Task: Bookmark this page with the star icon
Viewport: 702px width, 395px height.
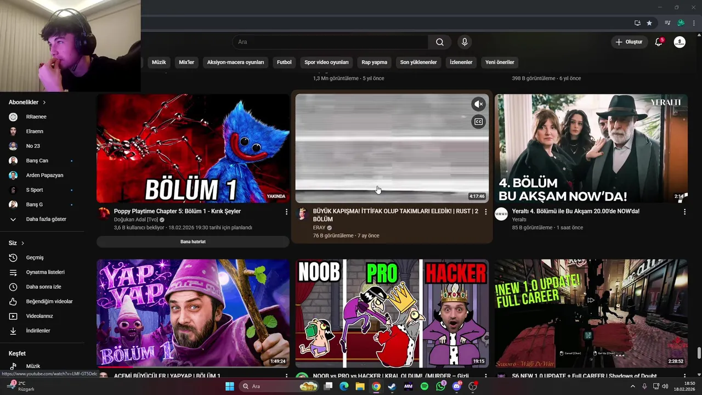Action: coord(649,23)
